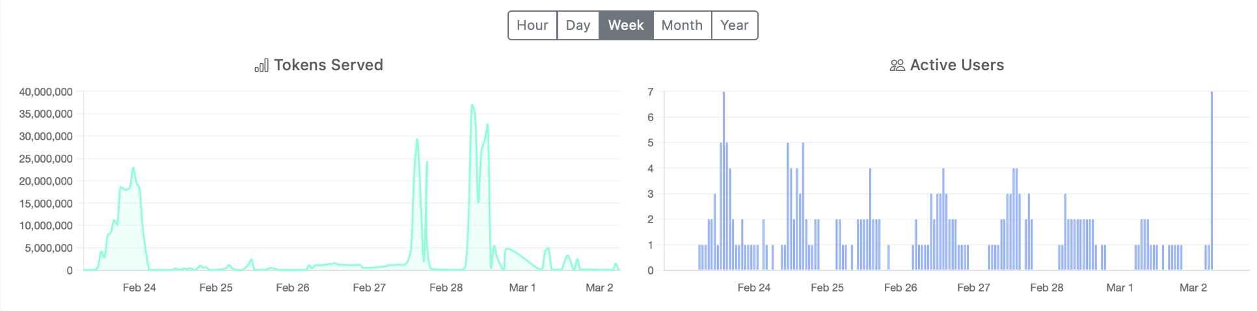Click the 40,000,000 y-axis label

46,92
